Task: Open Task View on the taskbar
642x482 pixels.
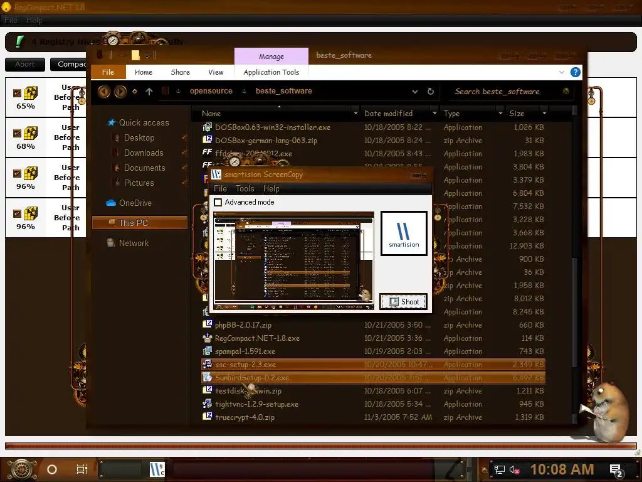Action: tap(82, 469)
